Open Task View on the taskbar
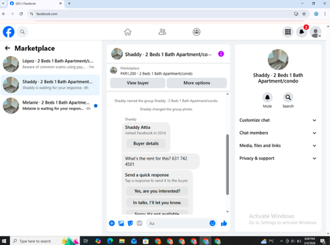Viewport: 330px width, 245px height. 86,241
